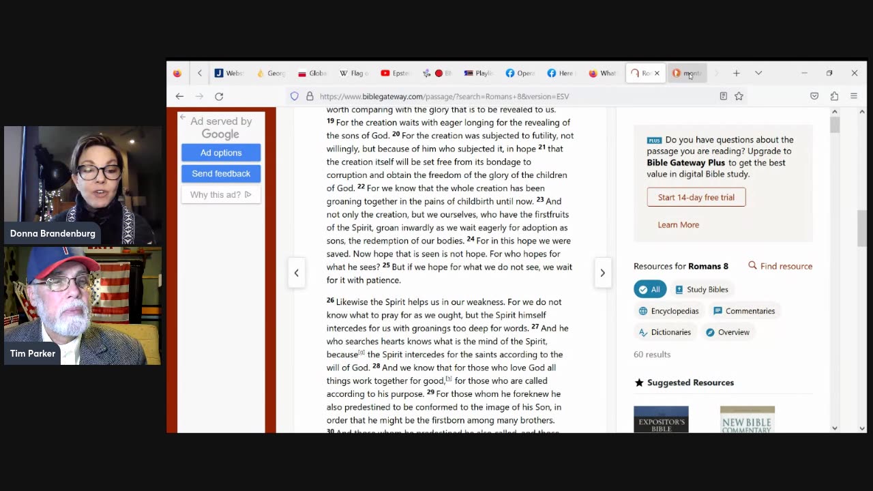This screenshot has height=491, width=873.
Task: Filter resources by Encyclopedias
Action: pyautogui.click(x=668, y=311)
